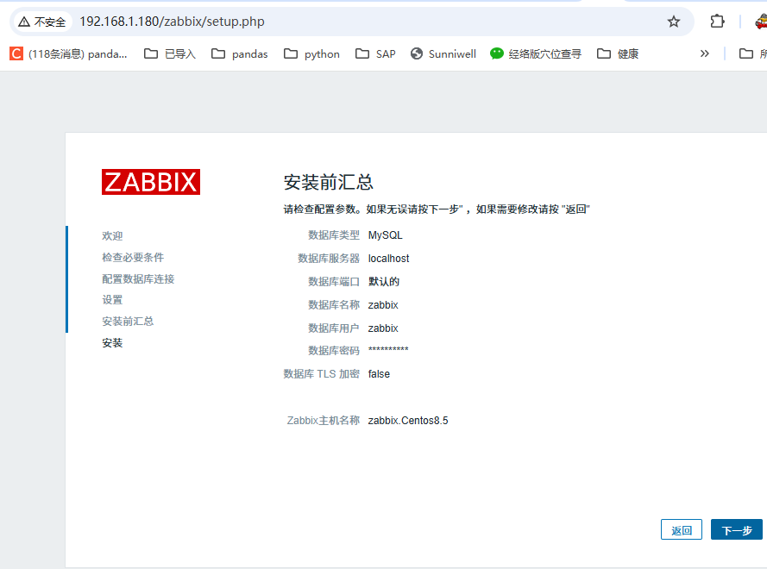Open the CSDN panda bookmark
767x569 pixels.
tap(68, 53)
